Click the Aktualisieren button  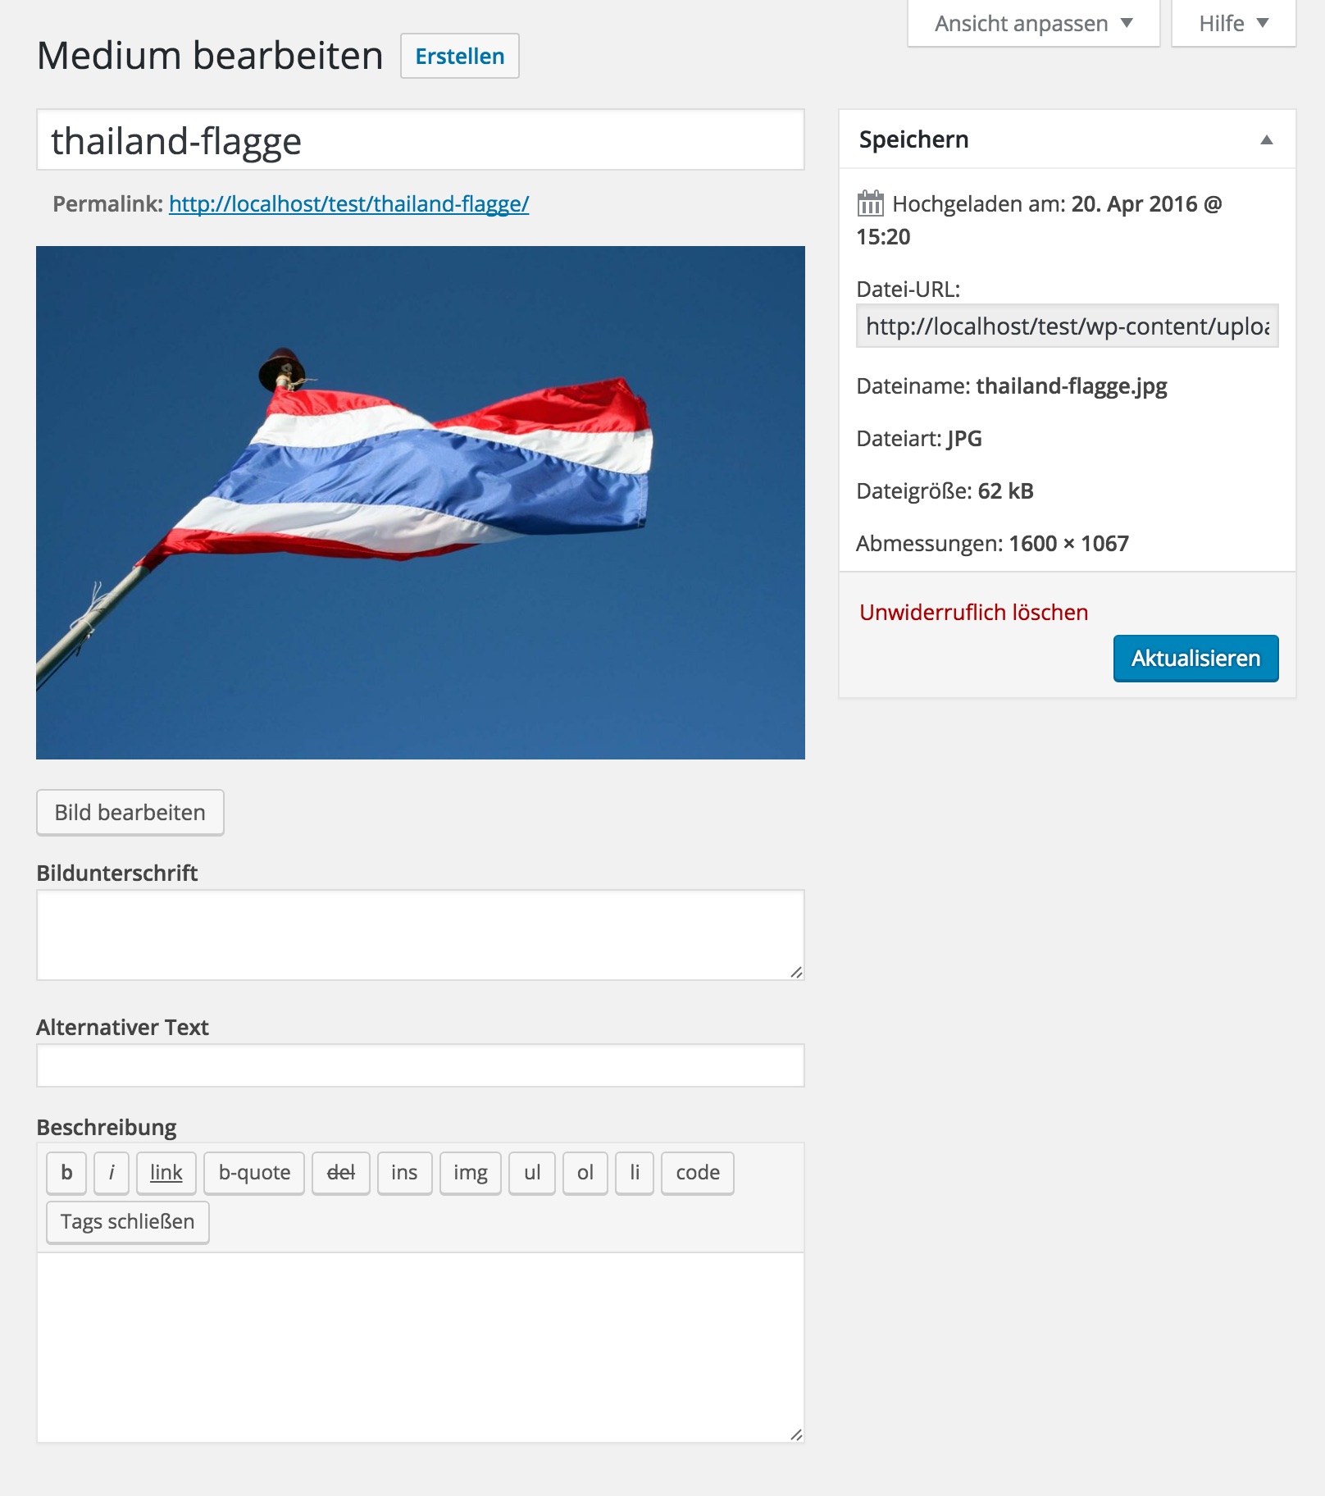[x=1195, y=659]
